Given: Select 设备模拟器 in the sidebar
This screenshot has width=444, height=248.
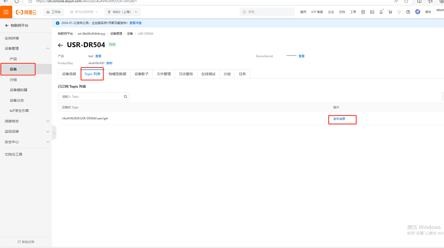Looking at the screenshot, I should [19, 90].
